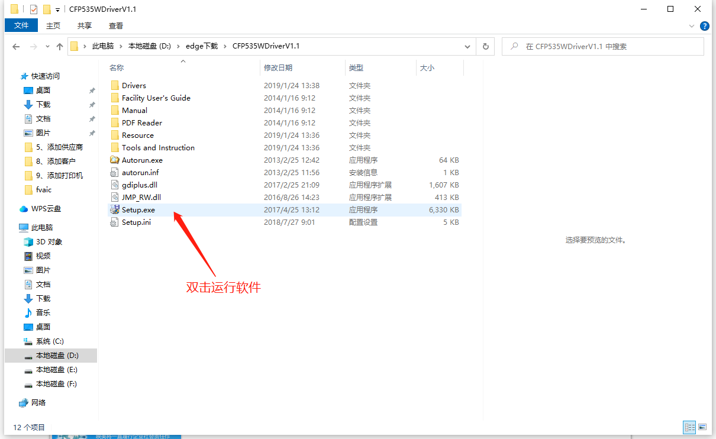Viewport: 716px width, 439px height.
Task: Open the Quick Access Toolbar customize dropdown
Action: point(57,9)
